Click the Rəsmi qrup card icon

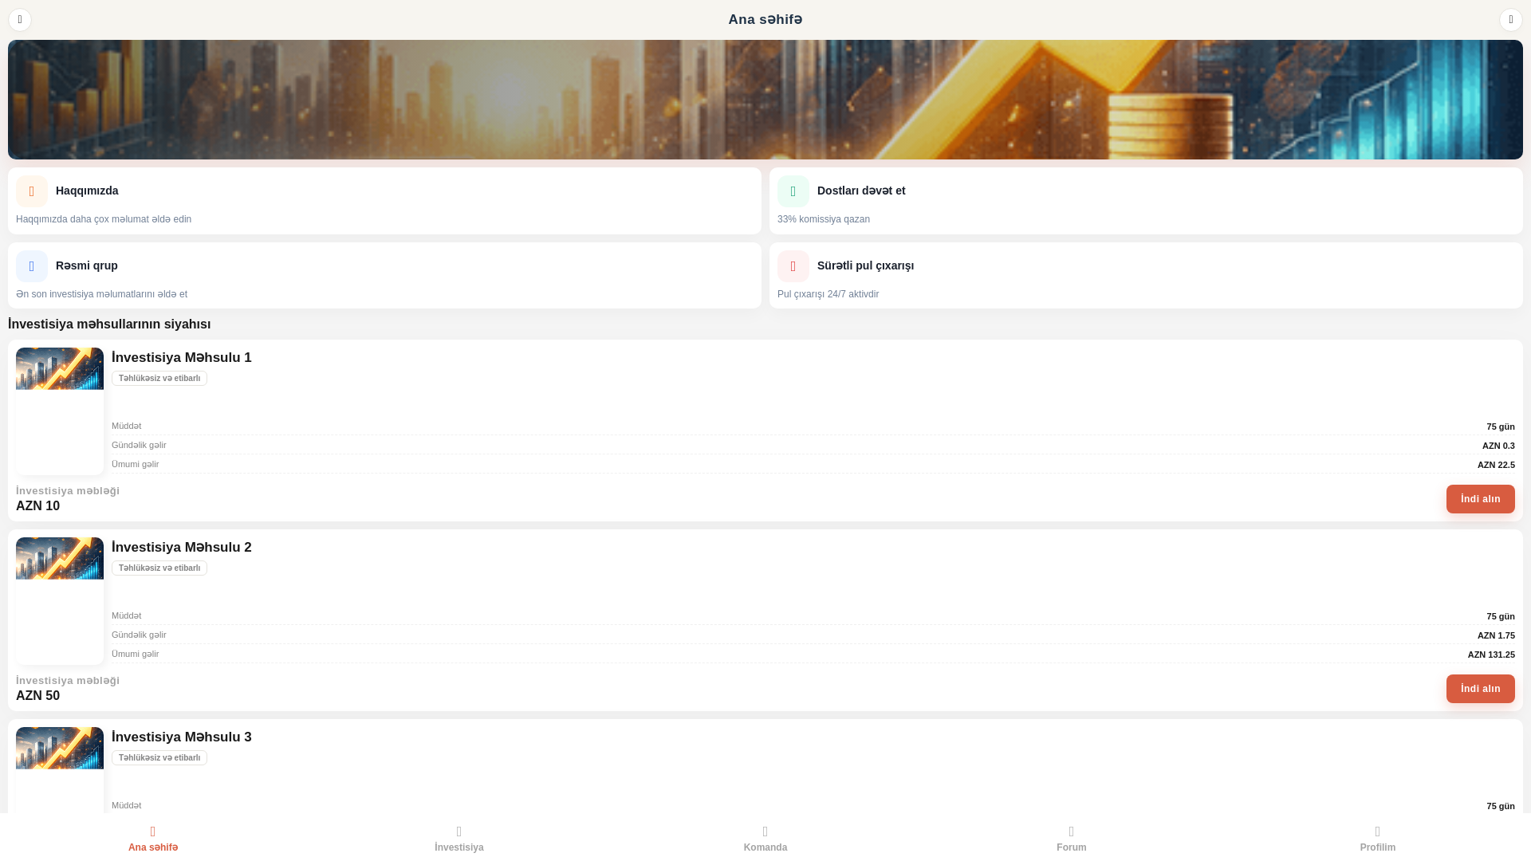32,266
